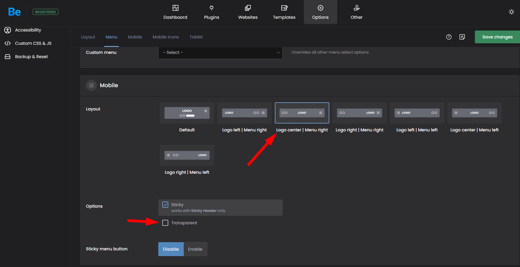Click the Backup & Reset drive icon
This screenshot has height=267, width=520.
tap(8, 57)
